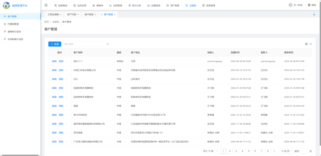Open more actions dots for 苏州澄澈 row
Screen dimensions: 321x156
point(66,133)
